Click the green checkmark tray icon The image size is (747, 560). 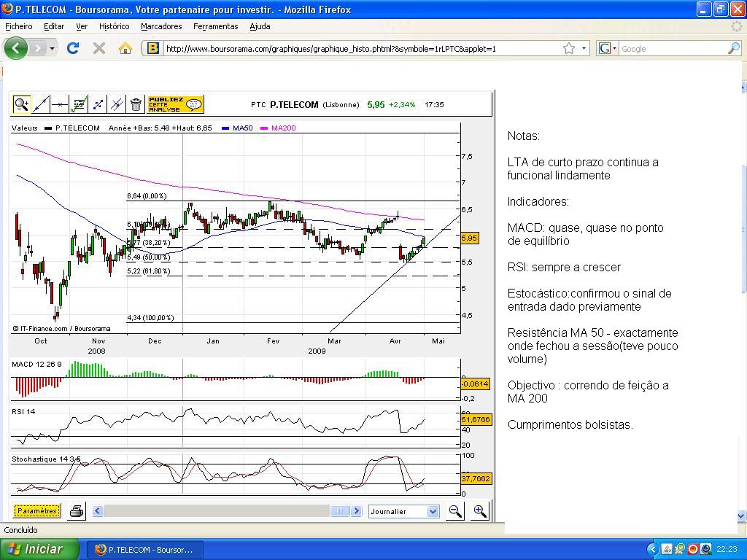[x=680, y=550]
